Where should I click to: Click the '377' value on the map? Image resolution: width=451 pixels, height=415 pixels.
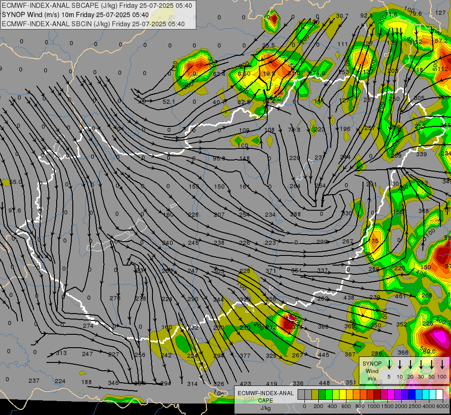(x=245, y=356)
